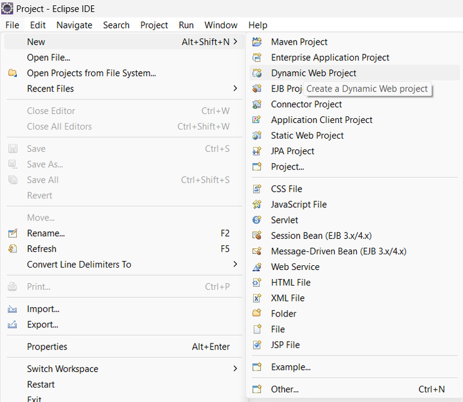The width and height of the screenshot is (463, 402).
Task: Select Static Web Project
Action: coord(307,136)
